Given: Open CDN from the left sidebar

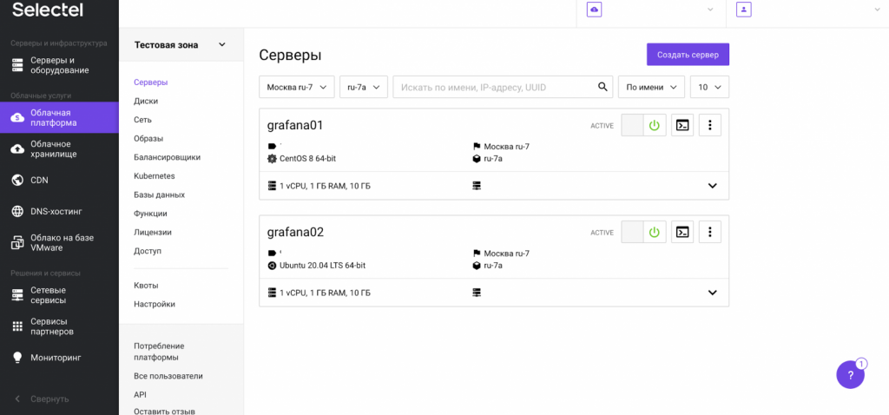Looking at the screenshot, I should click(x=39, y=181).
